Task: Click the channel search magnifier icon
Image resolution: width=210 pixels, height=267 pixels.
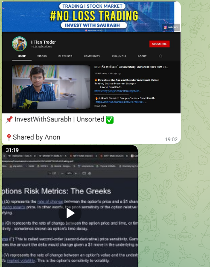Action: point(160,56)
